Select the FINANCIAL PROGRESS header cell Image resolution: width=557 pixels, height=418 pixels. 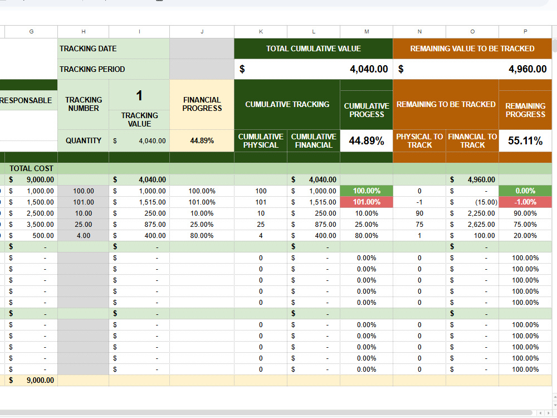(202, 104)
